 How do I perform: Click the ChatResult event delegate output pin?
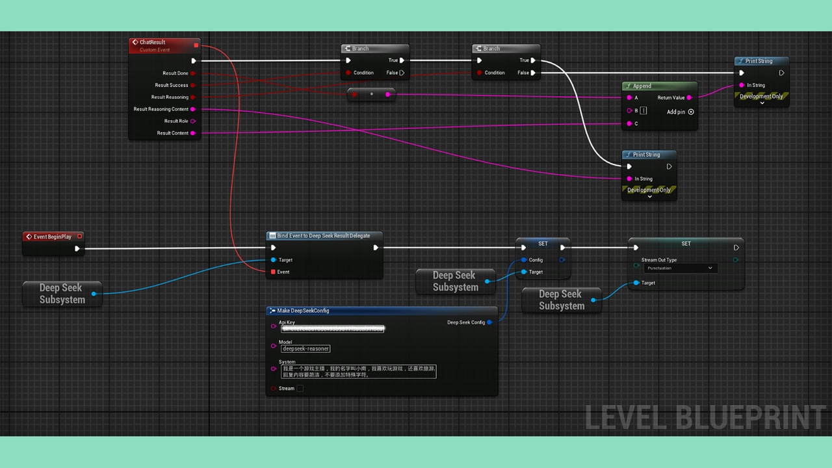coord(196,45)
